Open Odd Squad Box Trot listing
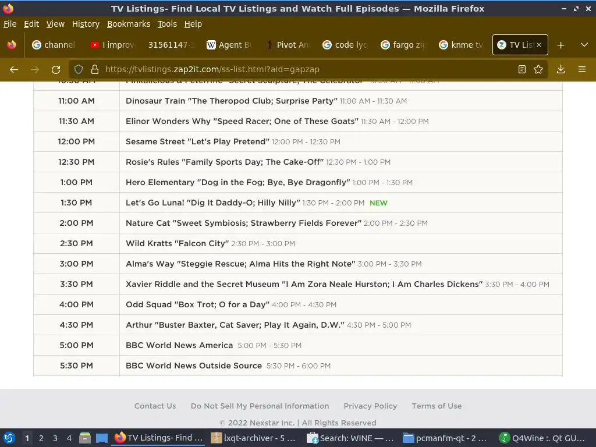The height and width of the screenshot is (447, 596). [197, 304]
